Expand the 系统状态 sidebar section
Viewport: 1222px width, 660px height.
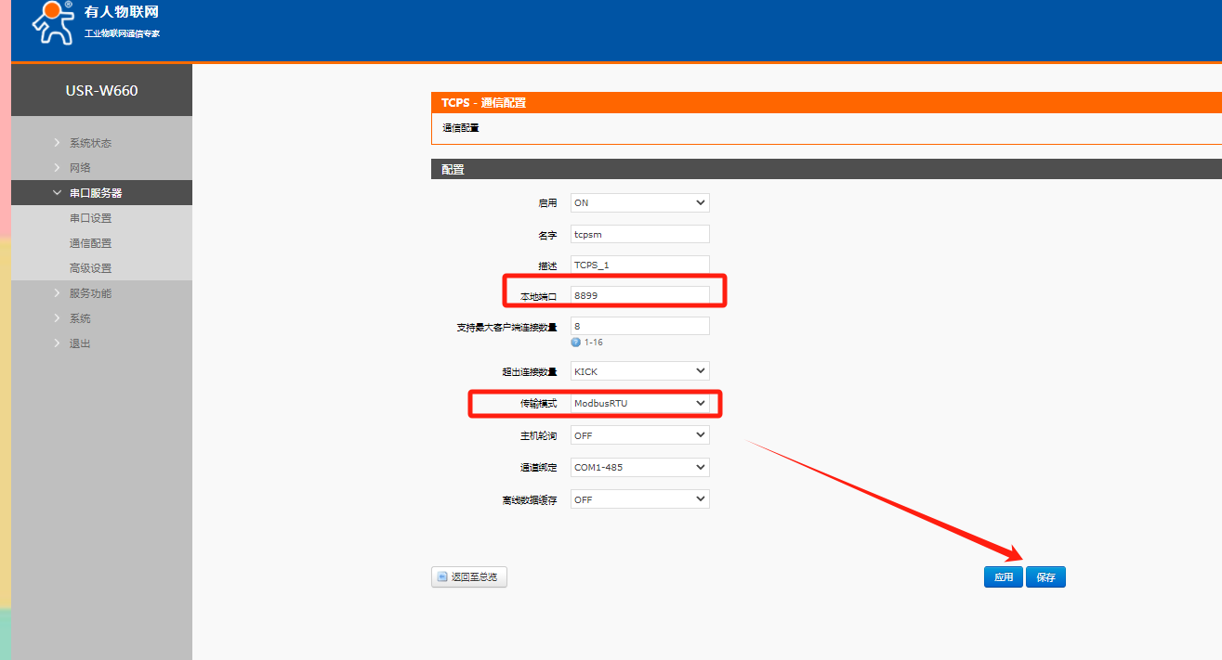click(x=90, y=143)
